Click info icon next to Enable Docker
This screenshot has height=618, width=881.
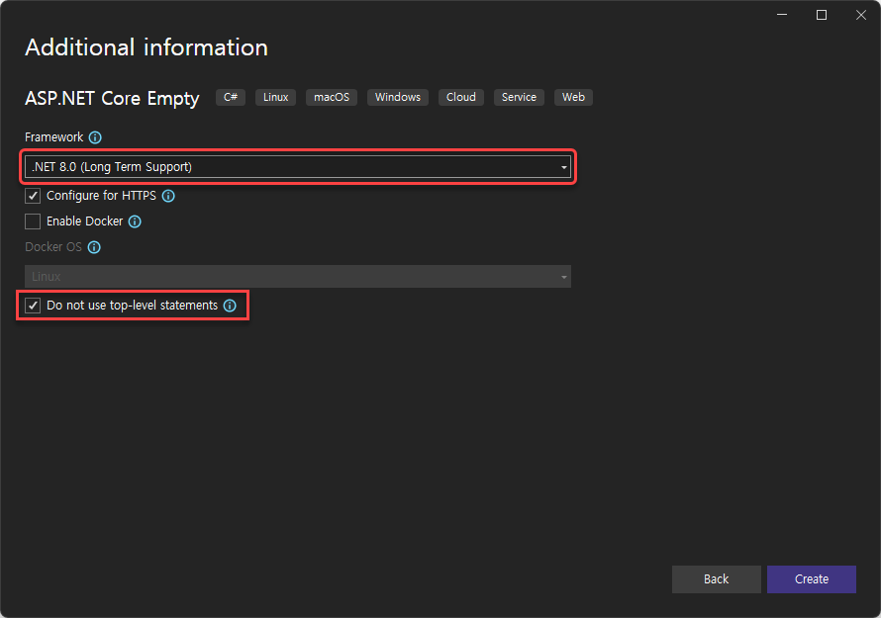pos(135,221)
